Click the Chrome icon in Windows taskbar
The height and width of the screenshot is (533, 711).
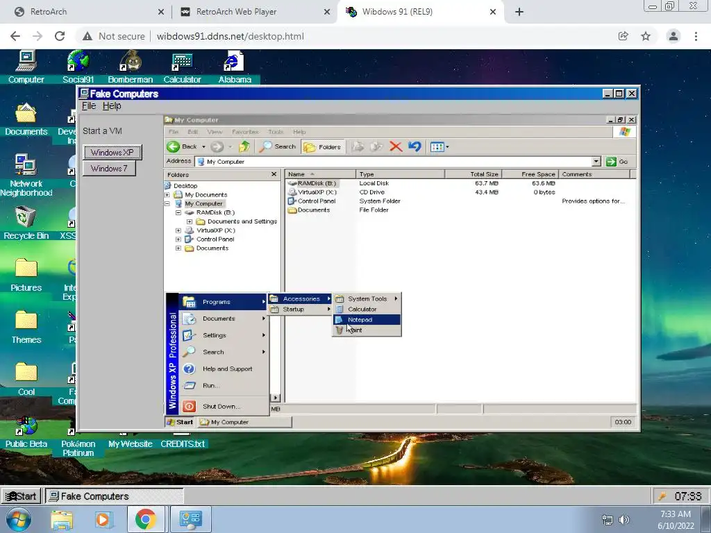click(145, 519)
